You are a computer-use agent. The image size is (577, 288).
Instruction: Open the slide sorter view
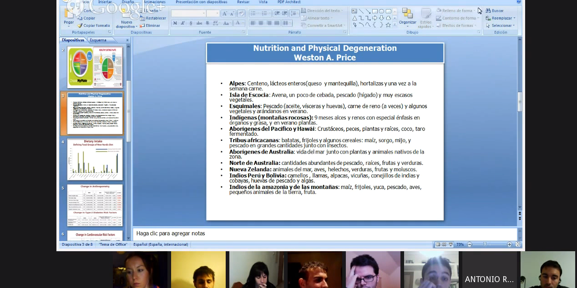(444, 244)
